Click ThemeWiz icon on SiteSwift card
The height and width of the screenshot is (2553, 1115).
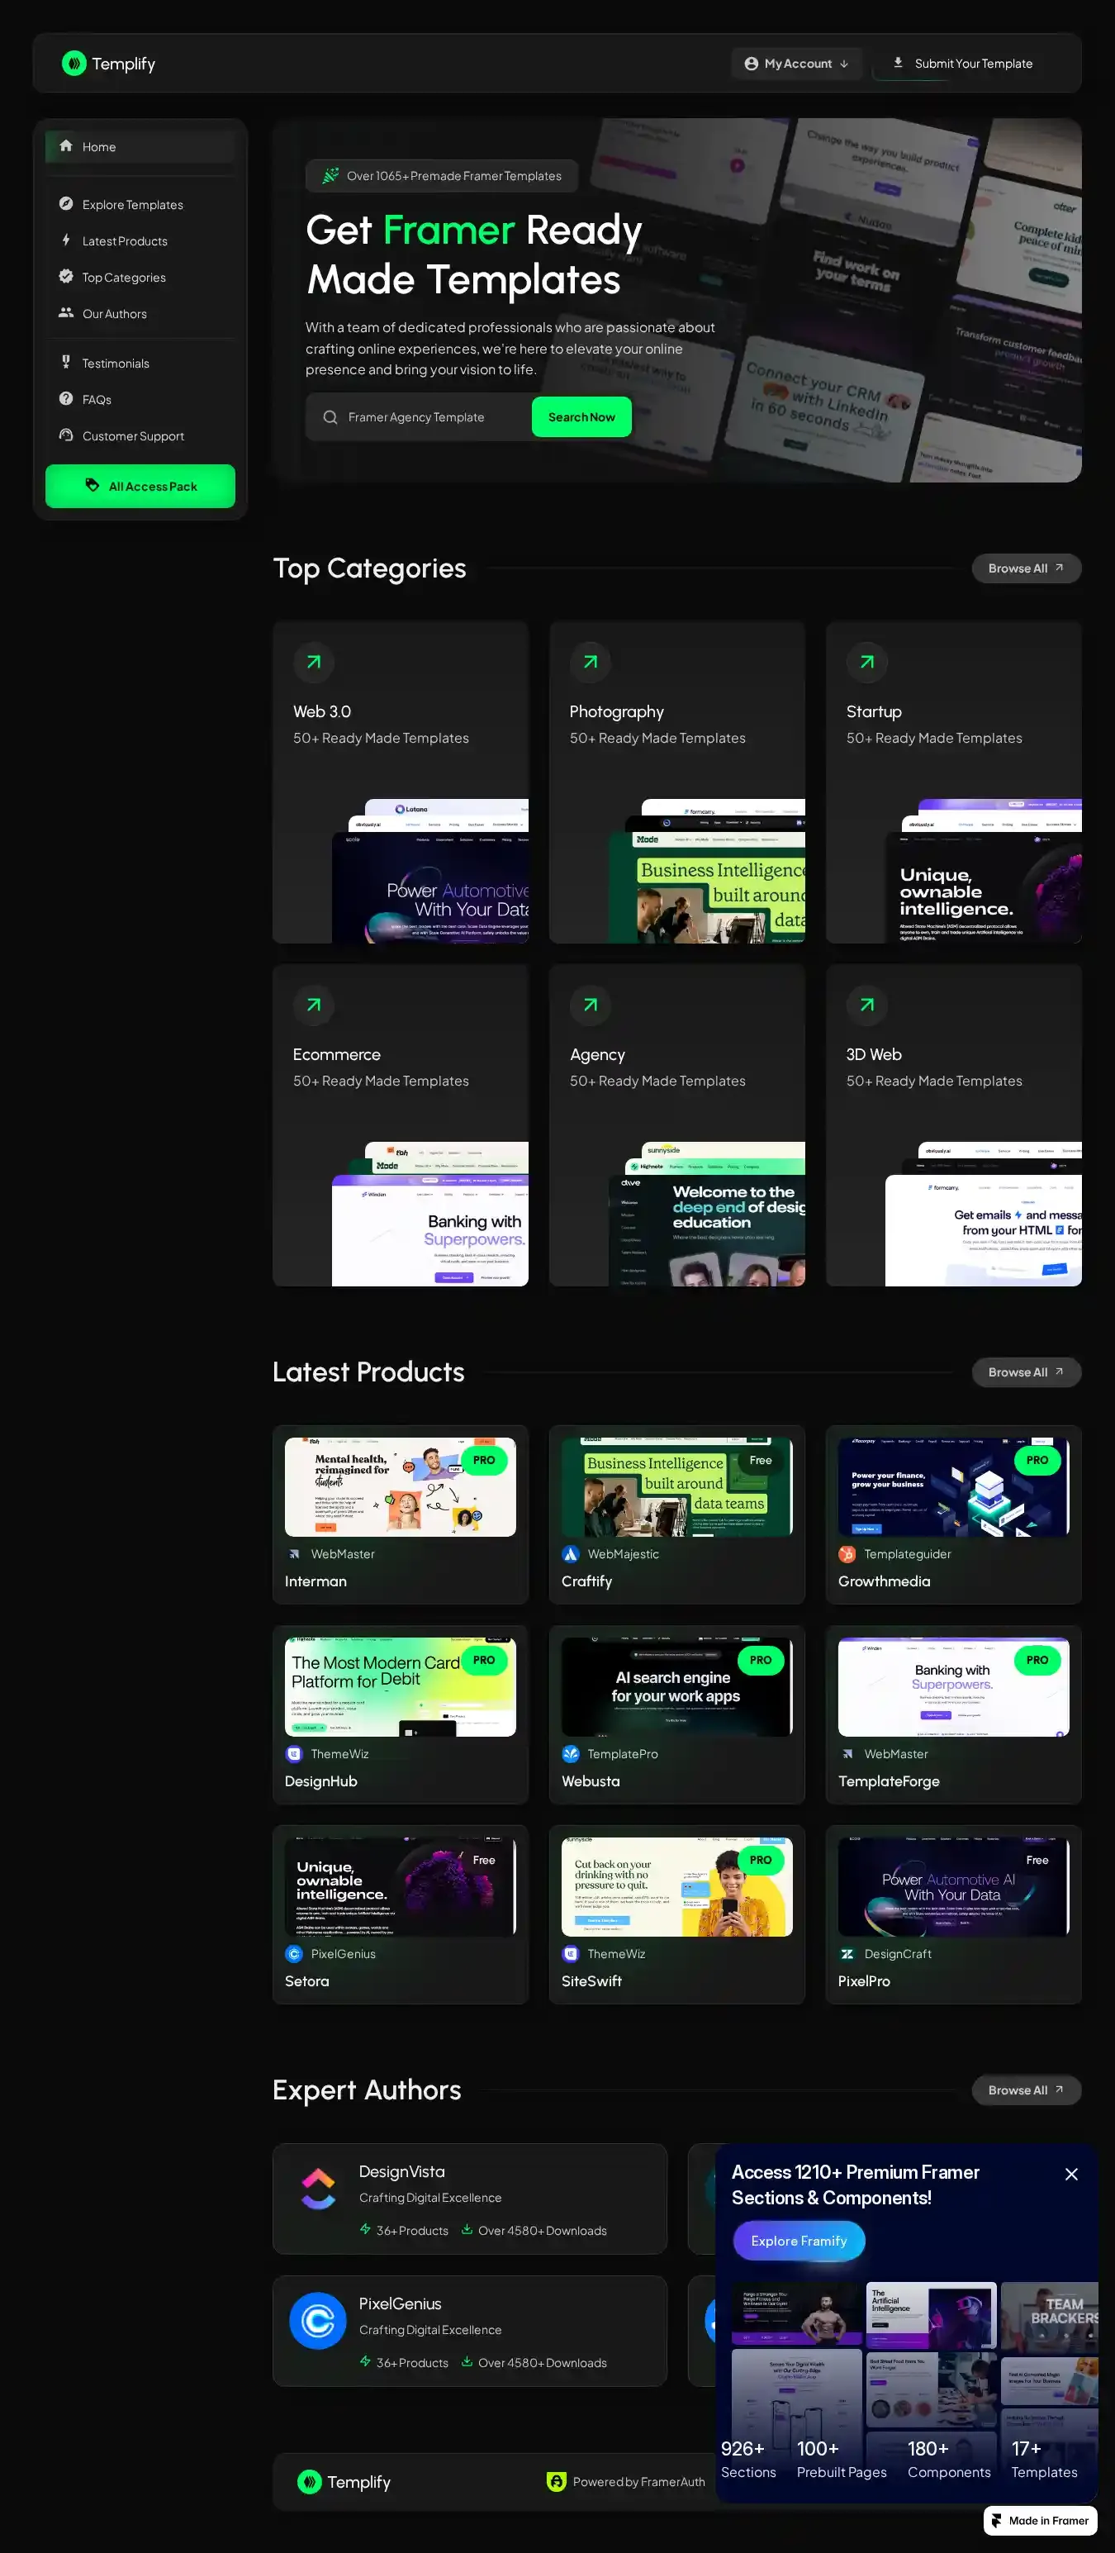570,1953
